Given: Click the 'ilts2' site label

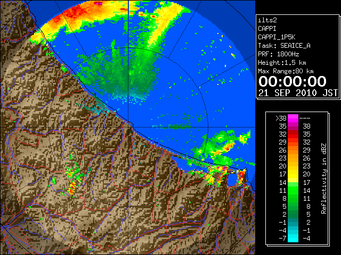Looking at the screenshot, I should coord(267,20).
